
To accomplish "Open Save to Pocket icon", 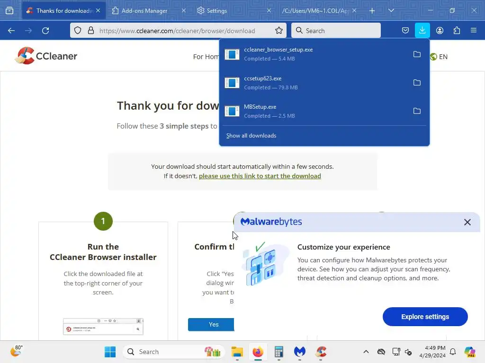I will pos(405,31).
